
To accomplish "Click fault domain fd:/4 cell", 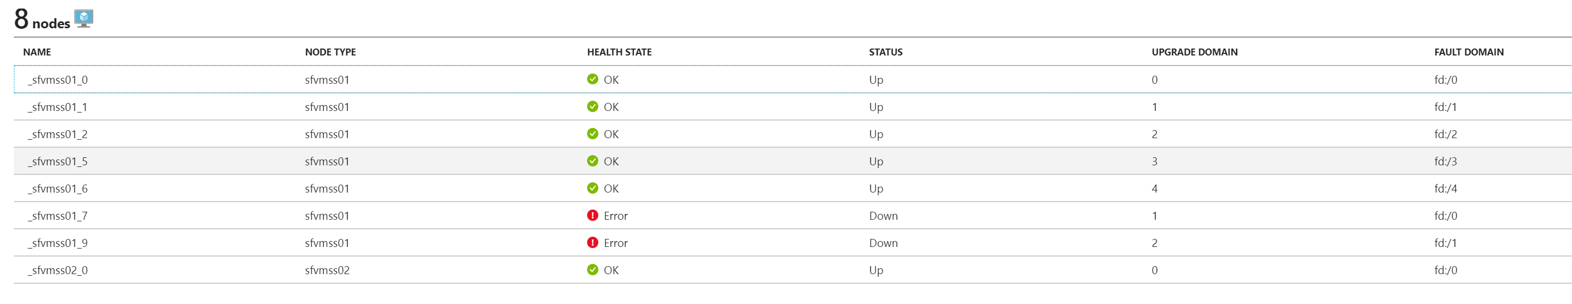I will [1445, 189].
